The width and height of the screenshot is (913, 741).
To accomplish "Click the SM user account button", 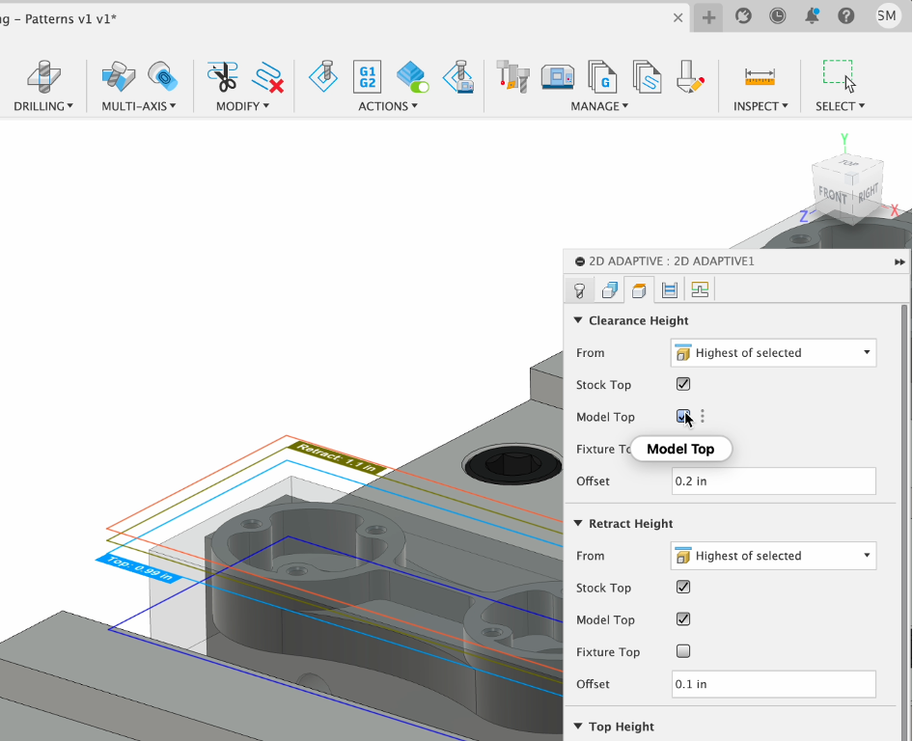I will (887, 15).
